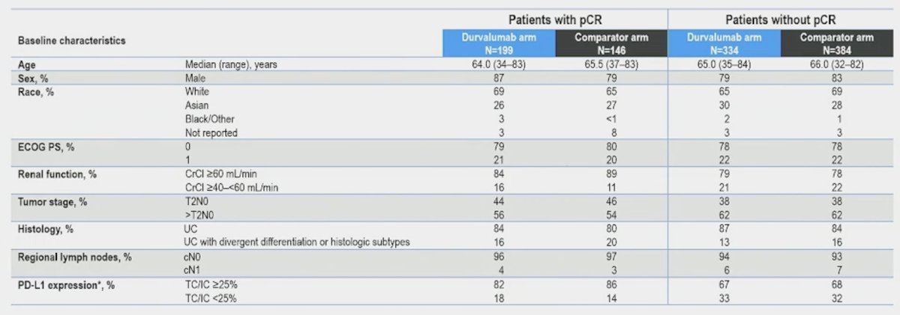Click the Age row label
900x315 pixels.
[26, 64]
